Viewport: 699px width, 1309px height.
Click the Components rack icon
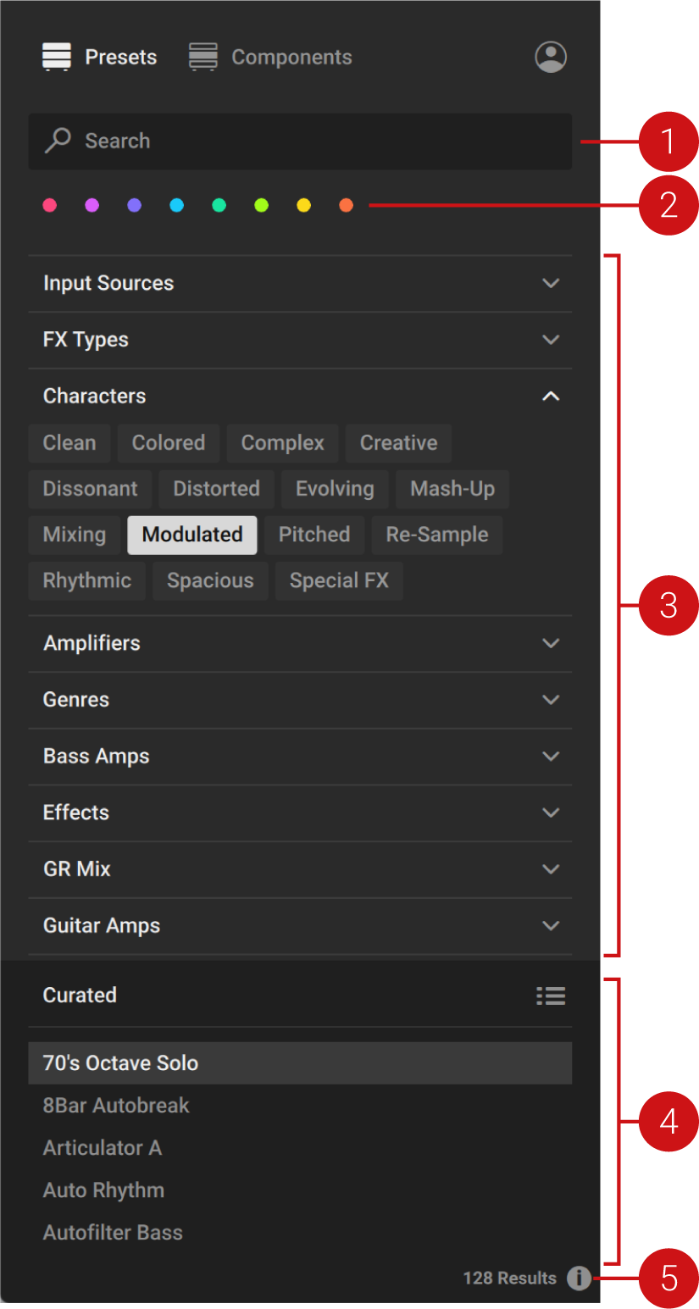[202, 57]
